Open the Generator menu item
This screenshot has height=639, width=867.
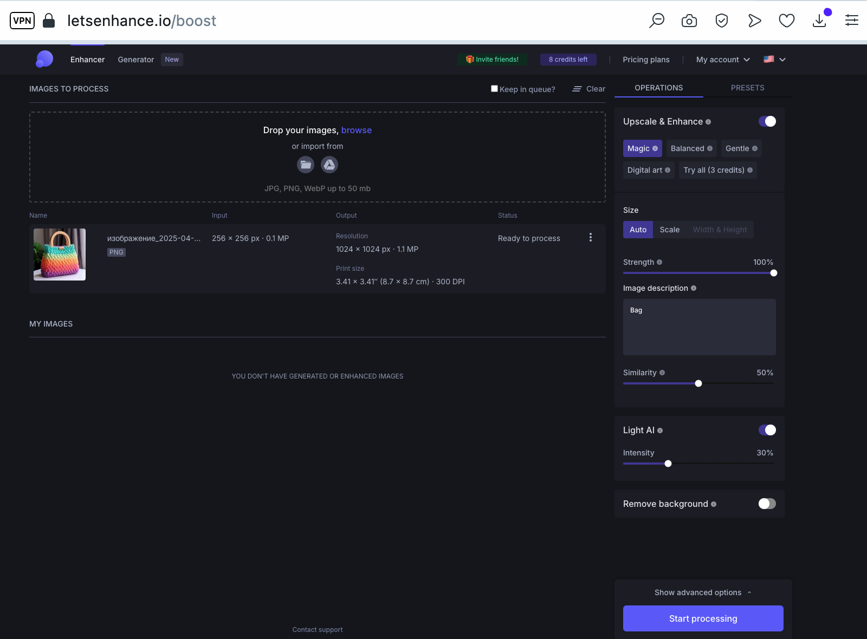click(136, 60)
